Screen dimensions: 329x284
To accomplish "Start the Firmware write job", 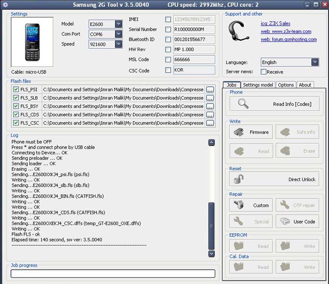I will [251, 132].
